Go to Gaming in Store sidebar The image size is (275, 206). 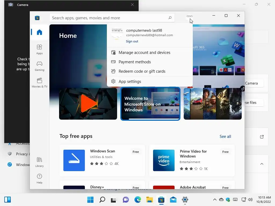[39, 66]
